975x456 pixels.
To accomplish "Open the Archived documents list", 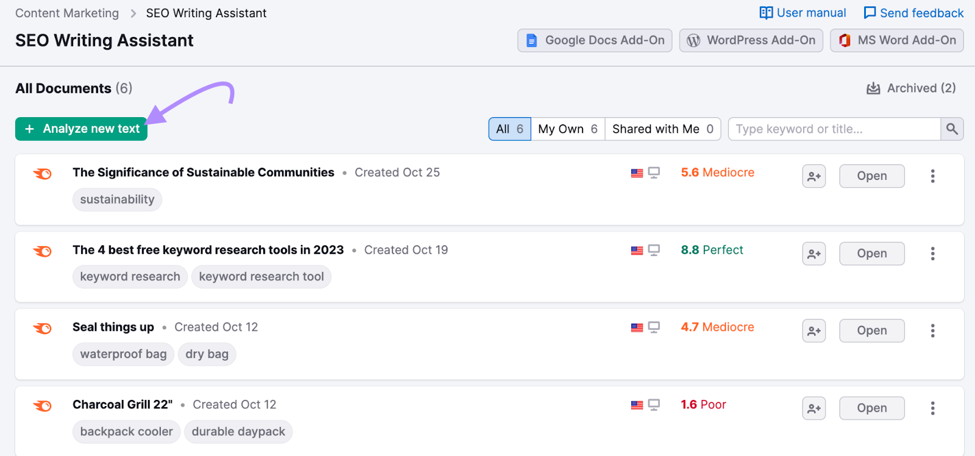I will [x=911, y=88].
